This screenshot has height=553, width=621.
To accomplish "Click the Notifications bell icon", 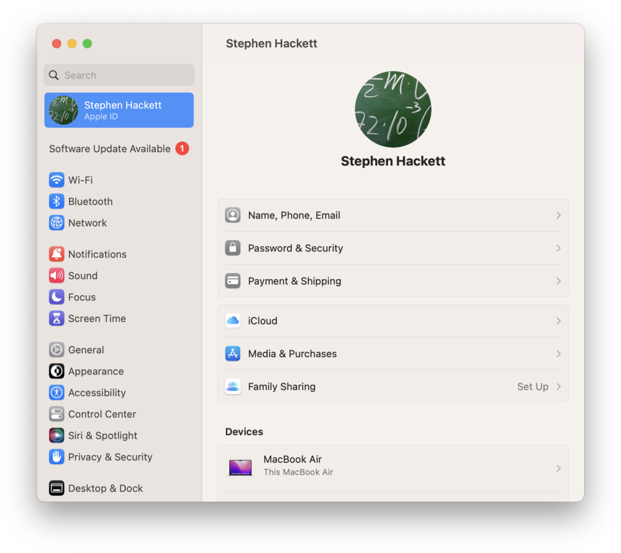I will coord(57,254).
